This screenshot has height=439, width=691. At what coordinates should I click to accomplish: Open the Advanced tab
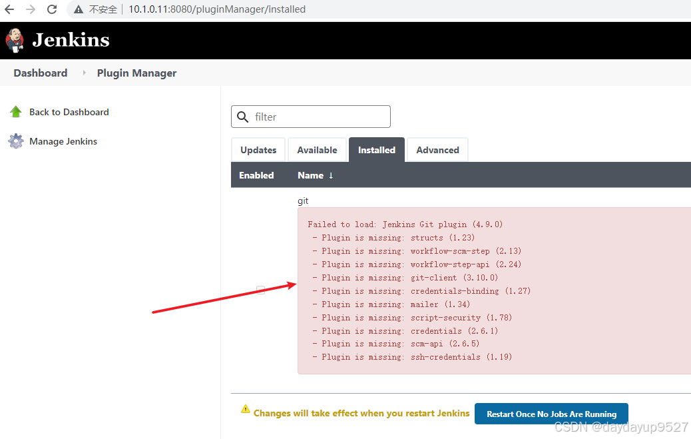point(437,150)
